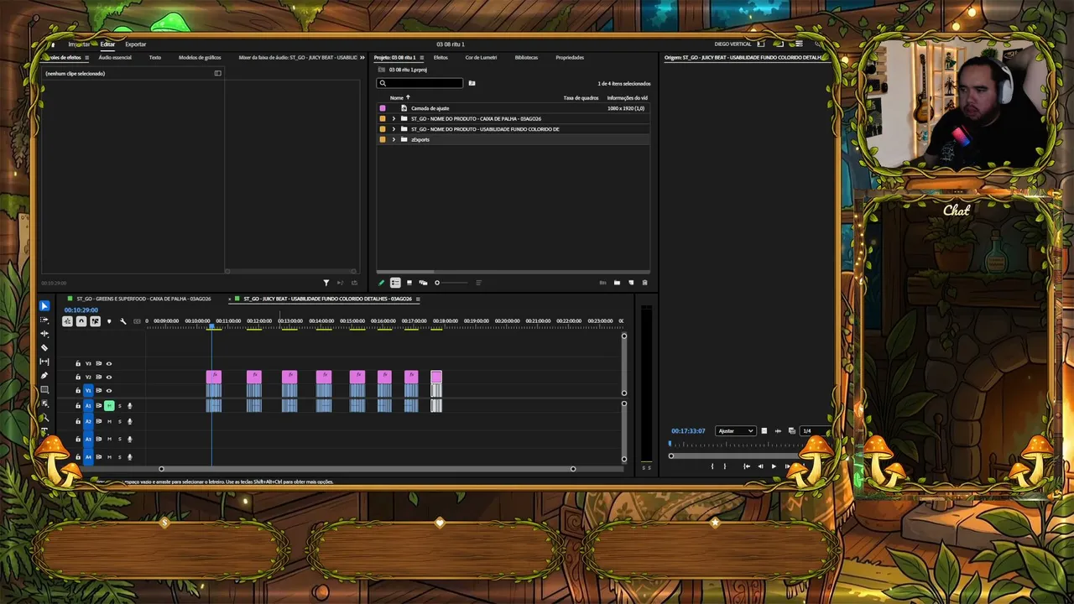Click the New Item icon
Screen dimensions: 1074x604
tap(631, 283)
